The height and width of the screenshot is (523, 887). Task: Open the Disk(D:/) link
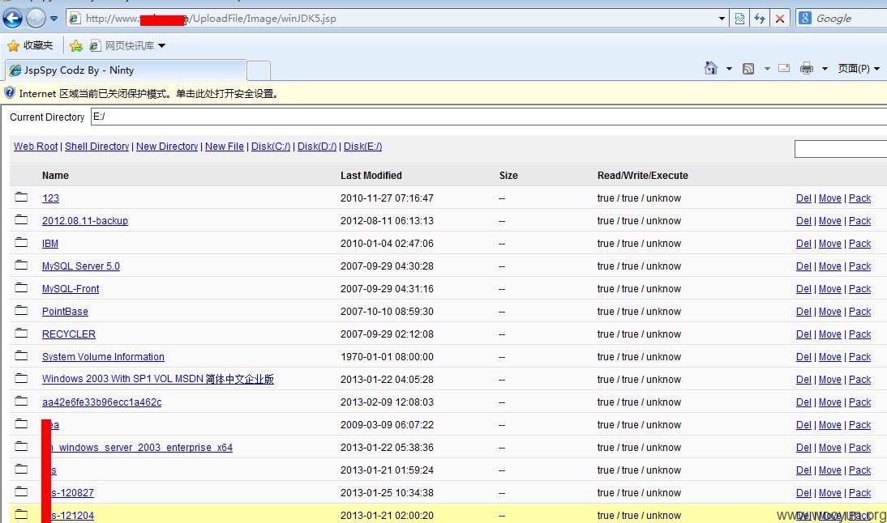tap(317, 147)
